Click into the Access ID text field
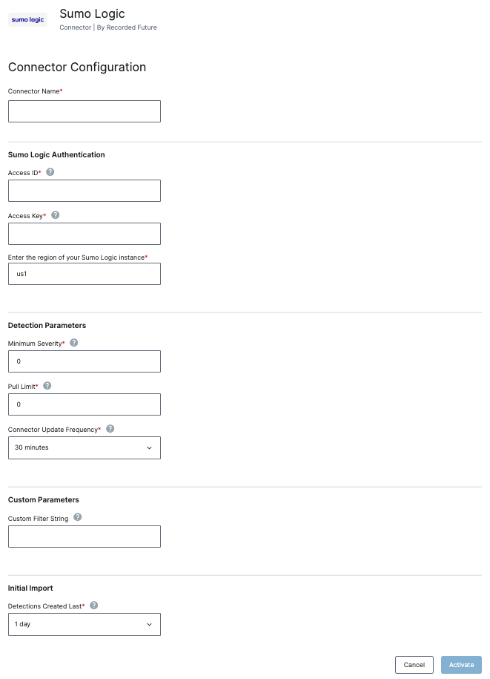 pos(84,191)
